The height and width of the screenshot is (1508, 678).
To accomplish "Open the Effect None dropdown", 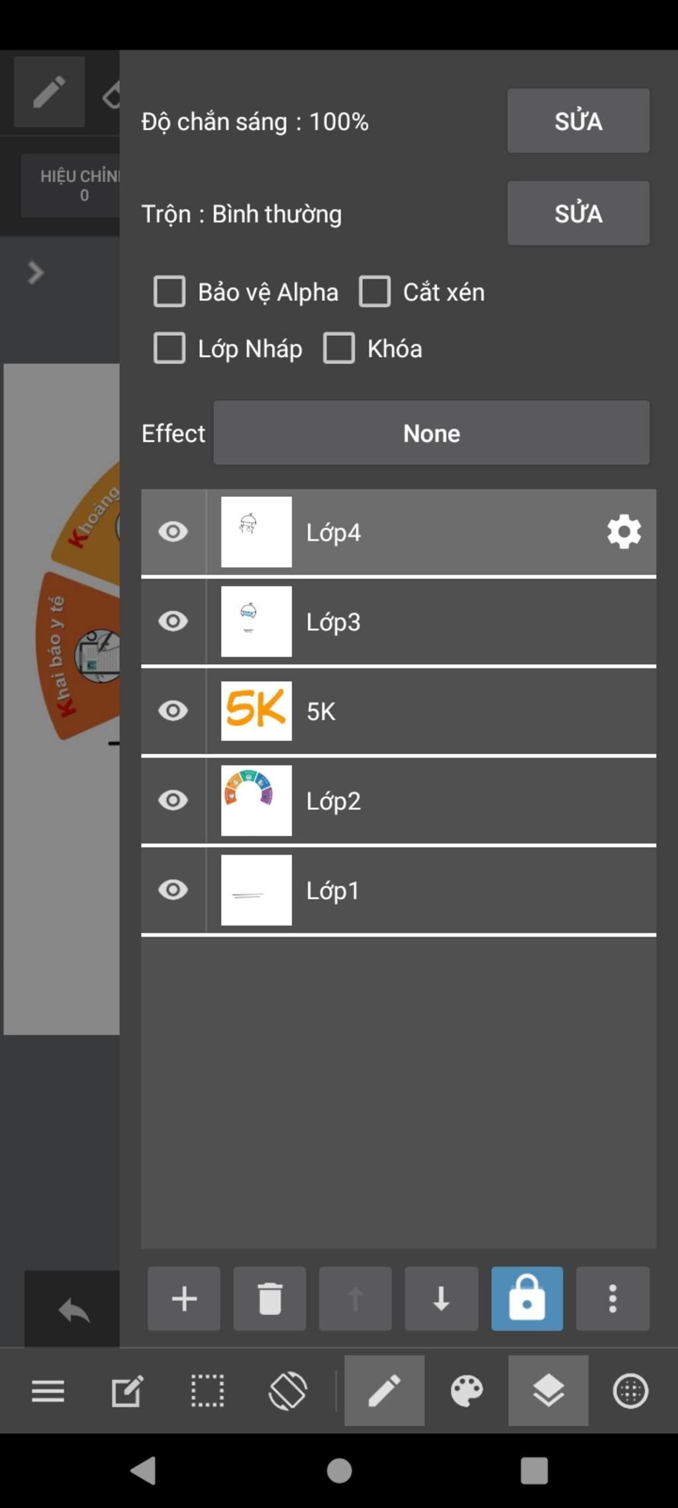I will point(432,433).
